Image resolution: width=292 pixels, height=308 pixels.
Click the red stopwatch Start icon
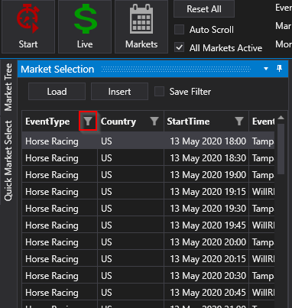(28, 18)
